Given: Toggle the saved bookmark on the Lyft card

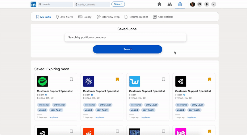Looking at the screenshot, I should coord(210,131).
